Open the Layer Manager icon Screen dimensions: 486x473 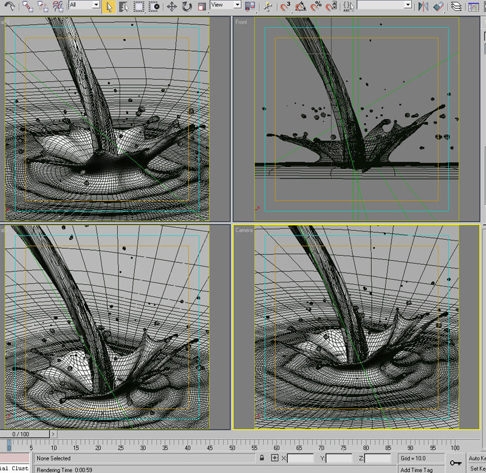(x=456, y=6)
